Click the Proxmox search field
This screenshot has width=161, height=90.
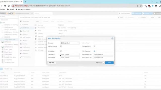43,13
